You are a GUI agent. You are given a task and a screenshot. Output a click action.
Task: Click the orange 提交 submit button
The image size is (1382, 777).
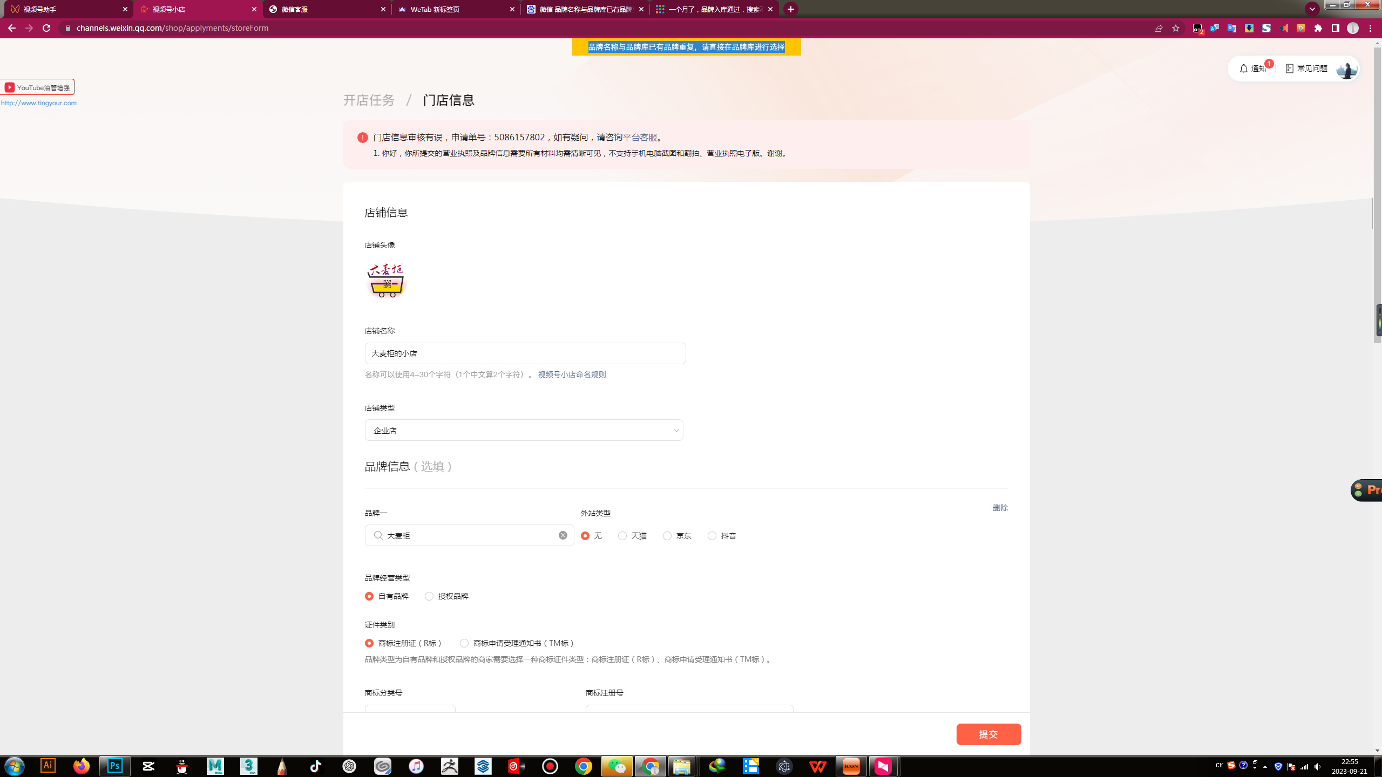click(988, 734)
